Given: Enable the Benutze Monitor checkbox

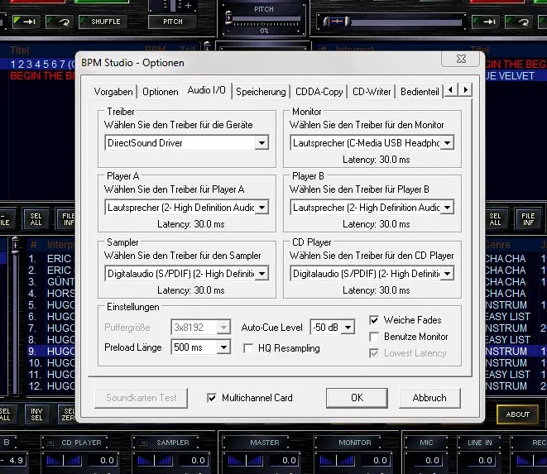Looking at the screenshot, I should coord(375,337).
